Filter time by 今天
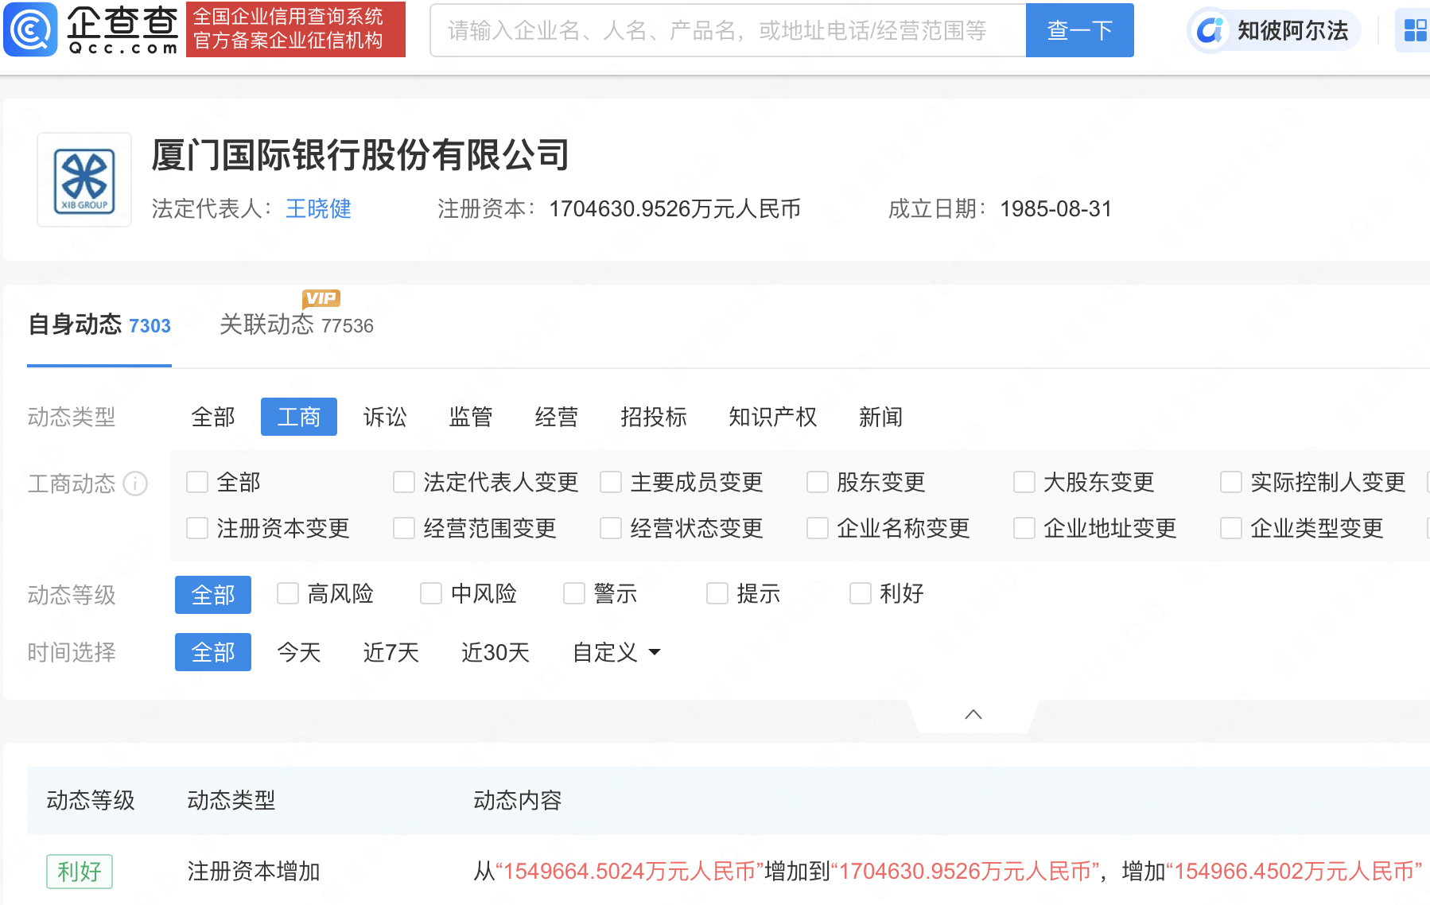This screenshot has height=905, width=1430. [299, 652]
